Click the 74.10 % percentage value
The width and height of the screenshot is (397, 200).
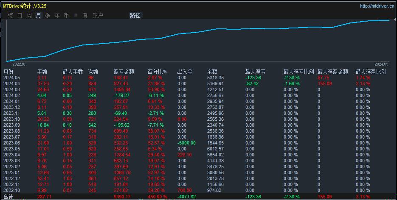point(157,178)
